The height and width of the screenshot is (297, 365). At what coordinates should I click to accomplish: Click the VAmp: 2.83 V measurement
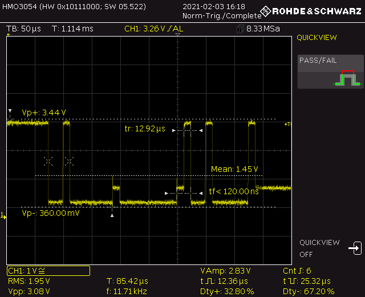point(226,271)
